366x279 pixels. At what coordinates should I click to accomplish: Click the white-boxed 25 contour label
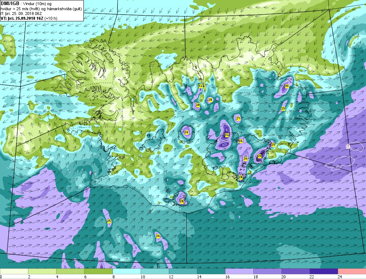[x=348, y=146]
